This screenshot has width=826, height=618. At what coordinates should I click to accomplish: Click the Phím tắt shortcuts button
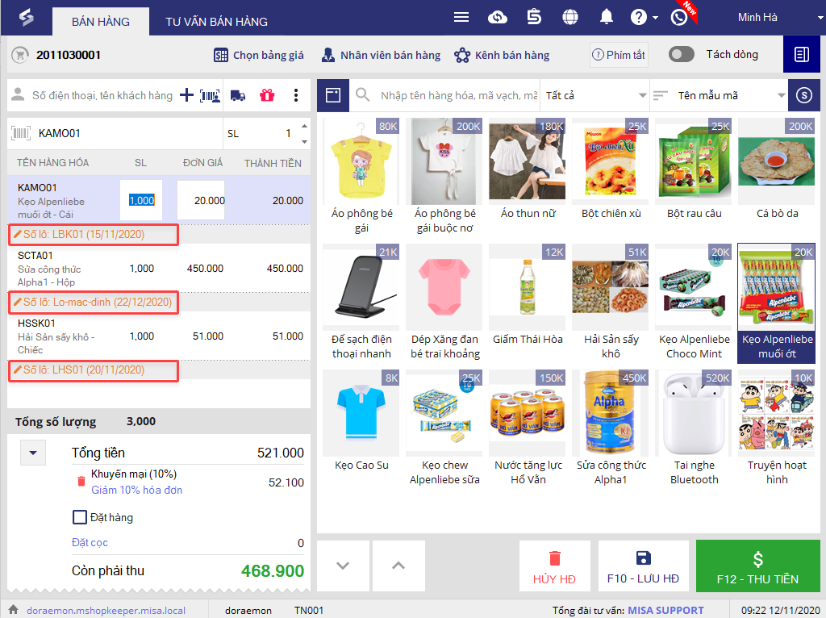click(619, 55)
